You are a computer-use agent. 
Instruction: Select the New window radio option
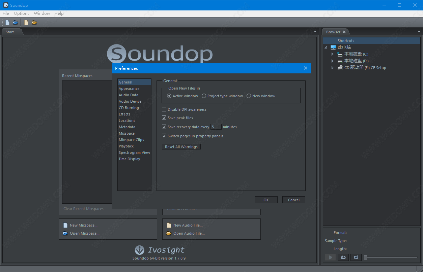click(x=249, y=96)
